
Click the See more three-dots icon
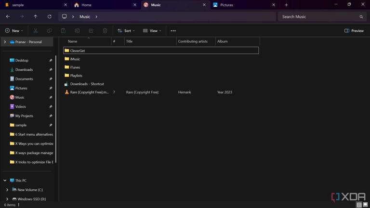(x=173, y=31)
